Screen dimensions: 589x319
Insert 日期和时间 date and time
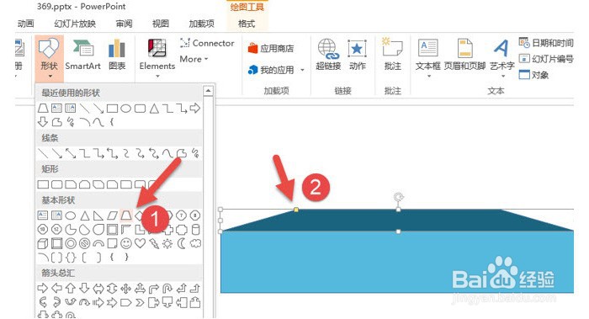pos(546,43)
